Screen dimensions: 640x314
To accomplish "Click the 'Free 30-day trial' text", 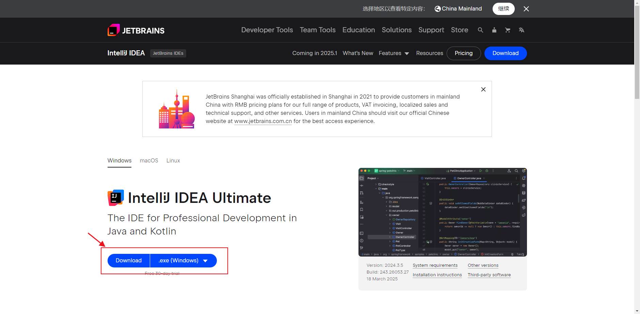I will pos(162,274).
